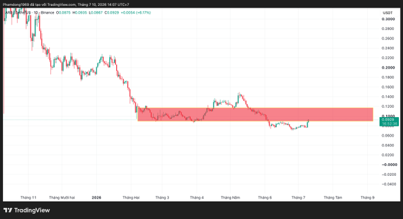Click the Tháng Năm time axis label

[231, 198]
